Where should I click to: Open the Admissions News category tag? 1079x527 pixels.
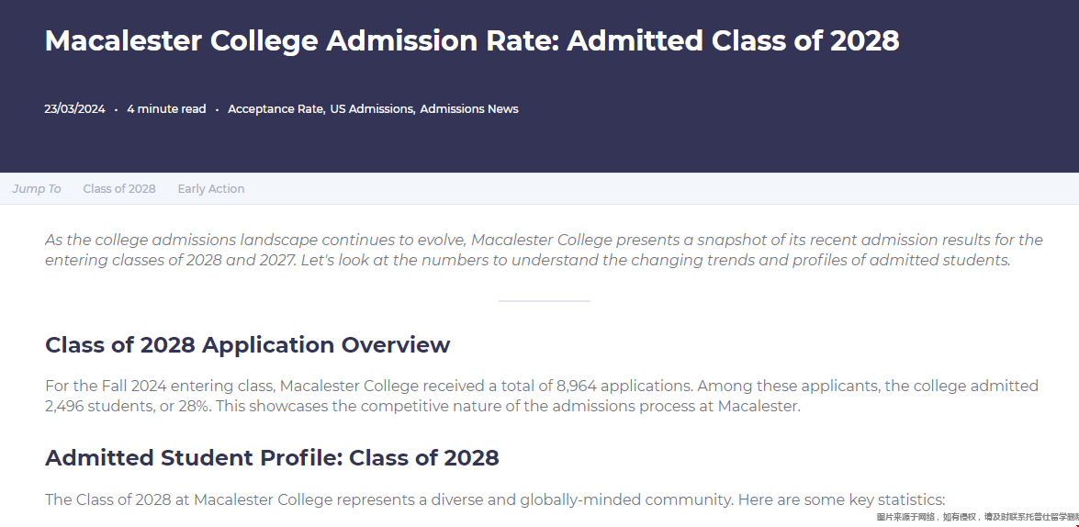pos(469,108)
